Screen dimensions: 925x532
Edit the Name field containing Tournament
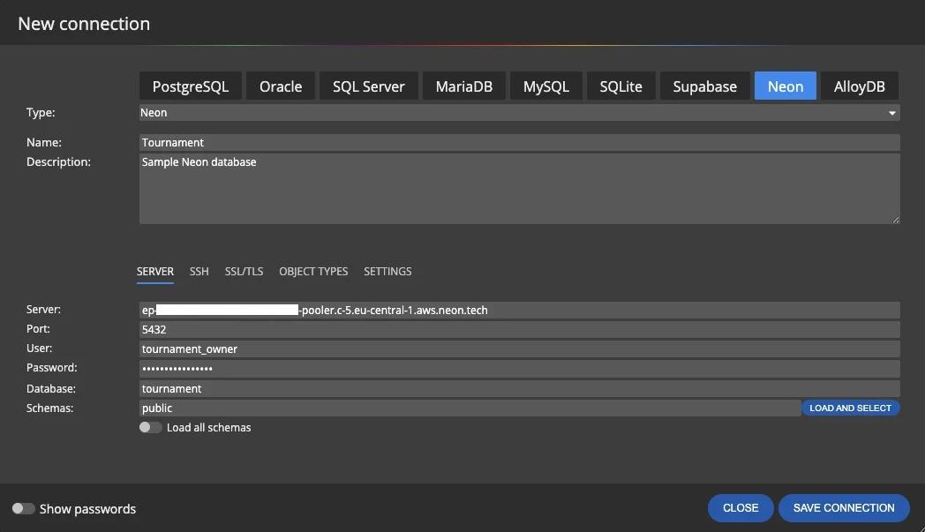pyautogui.click(x=519, y=143)
